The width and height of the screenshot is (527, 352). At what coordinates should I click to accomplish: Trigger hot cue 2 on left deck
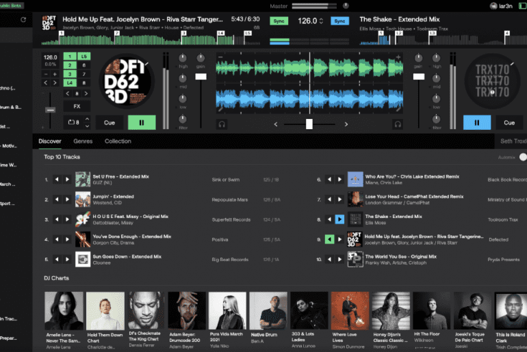pos(70,65)
